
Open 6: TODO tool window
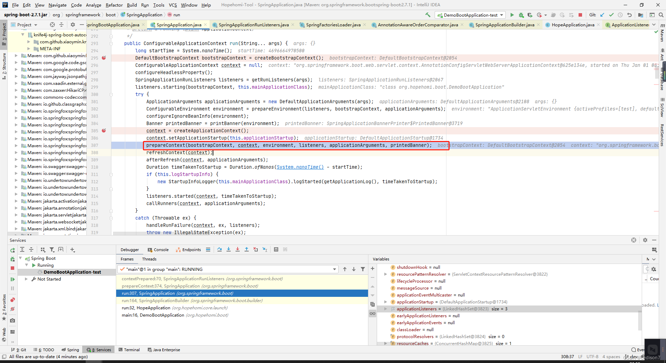pos(44,349)
